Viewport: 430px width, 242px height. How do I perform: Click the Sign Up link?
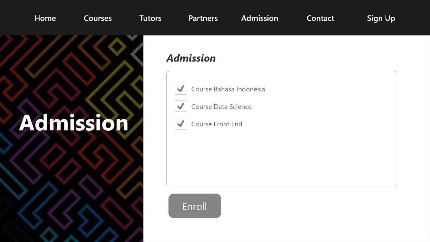click(x=381, y=18)
